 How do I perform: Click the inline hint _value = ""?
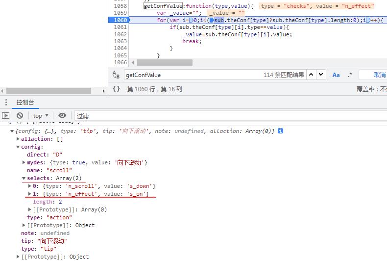227,13
